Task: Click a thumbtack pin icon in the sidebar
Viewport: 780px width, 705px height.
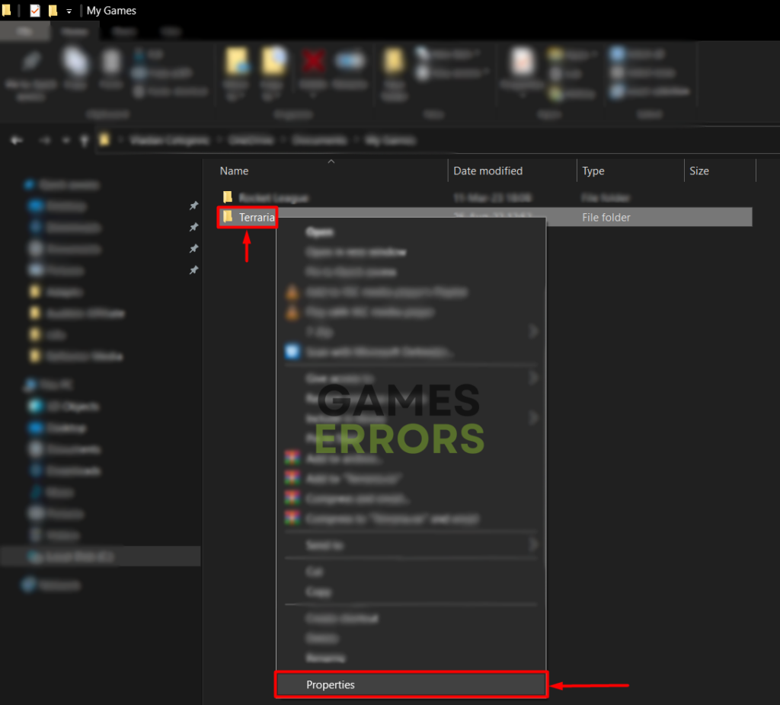Action: pos(193,206)
